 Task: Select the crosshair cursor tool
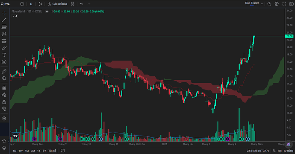pyautogui.click(x=4, y=13)
